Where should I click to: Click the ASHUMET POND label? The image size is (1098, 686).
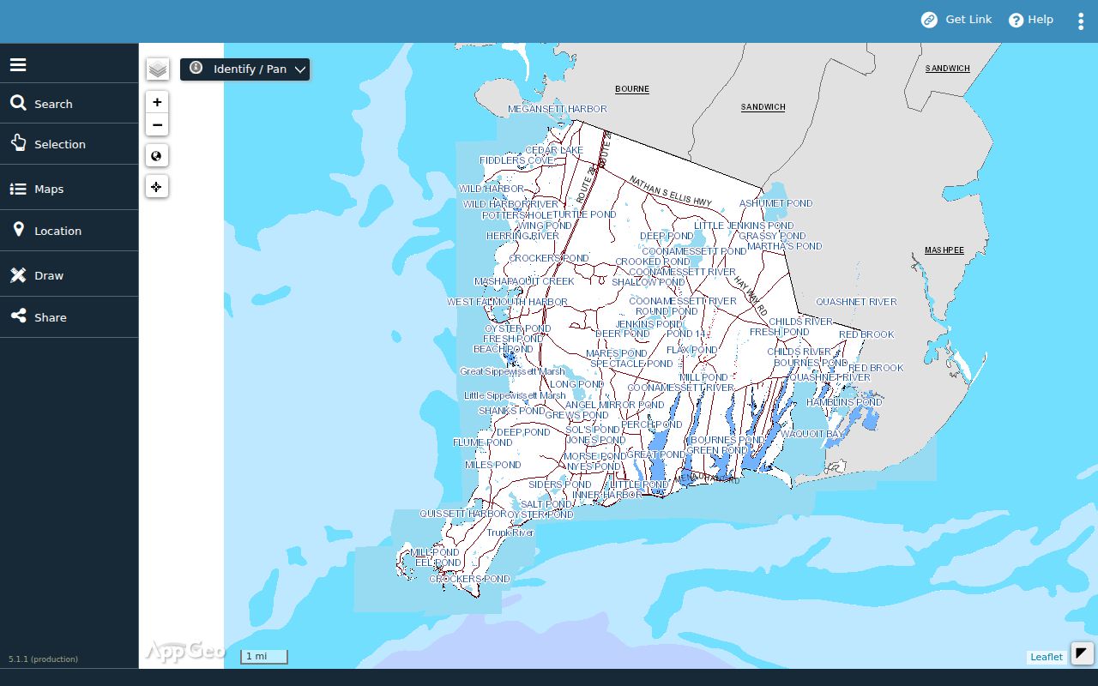coord(776,203)
